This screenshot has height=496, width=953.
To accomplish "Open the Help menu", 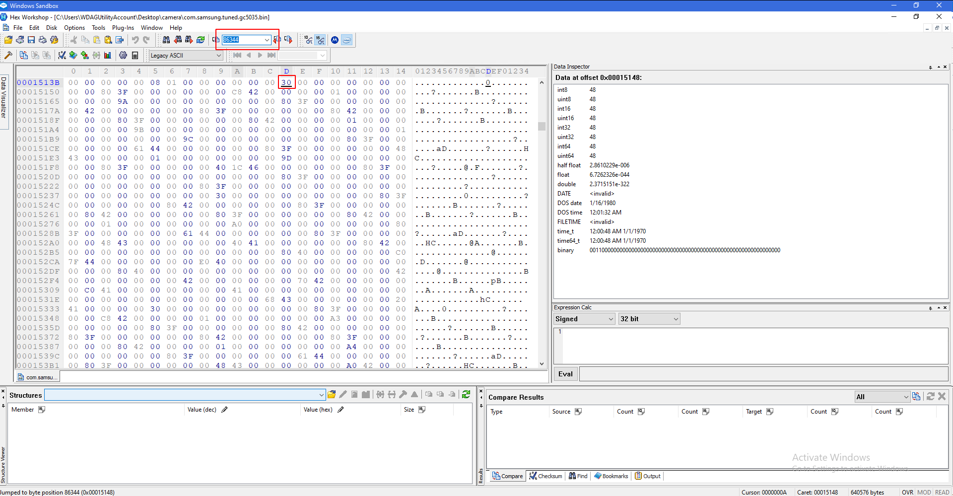I will (x=176, y=28).
